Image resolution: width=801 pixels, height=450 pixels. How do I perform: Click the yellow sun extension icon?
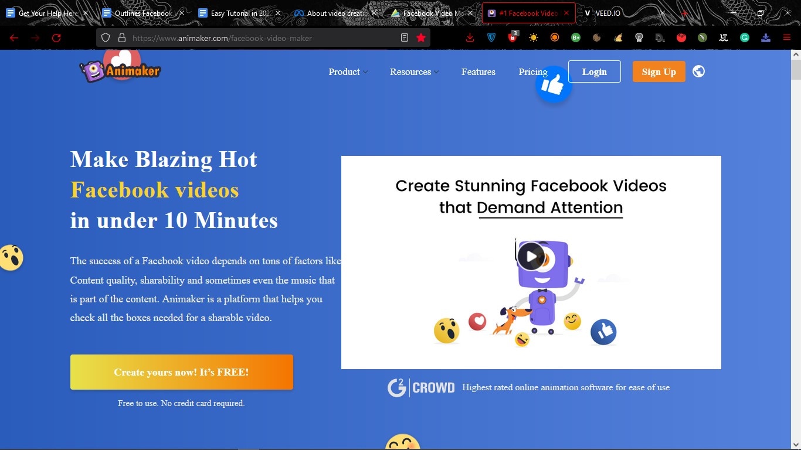pos(534,38)
